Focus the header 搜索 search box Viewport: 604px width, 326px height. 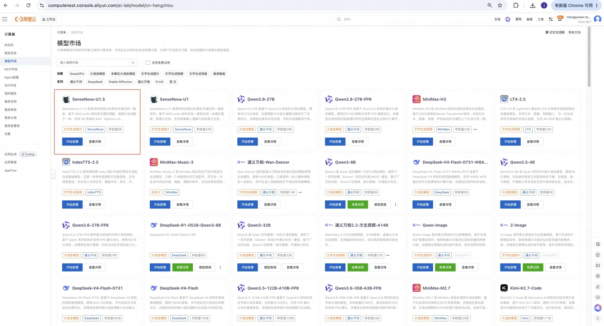point(411,19)
